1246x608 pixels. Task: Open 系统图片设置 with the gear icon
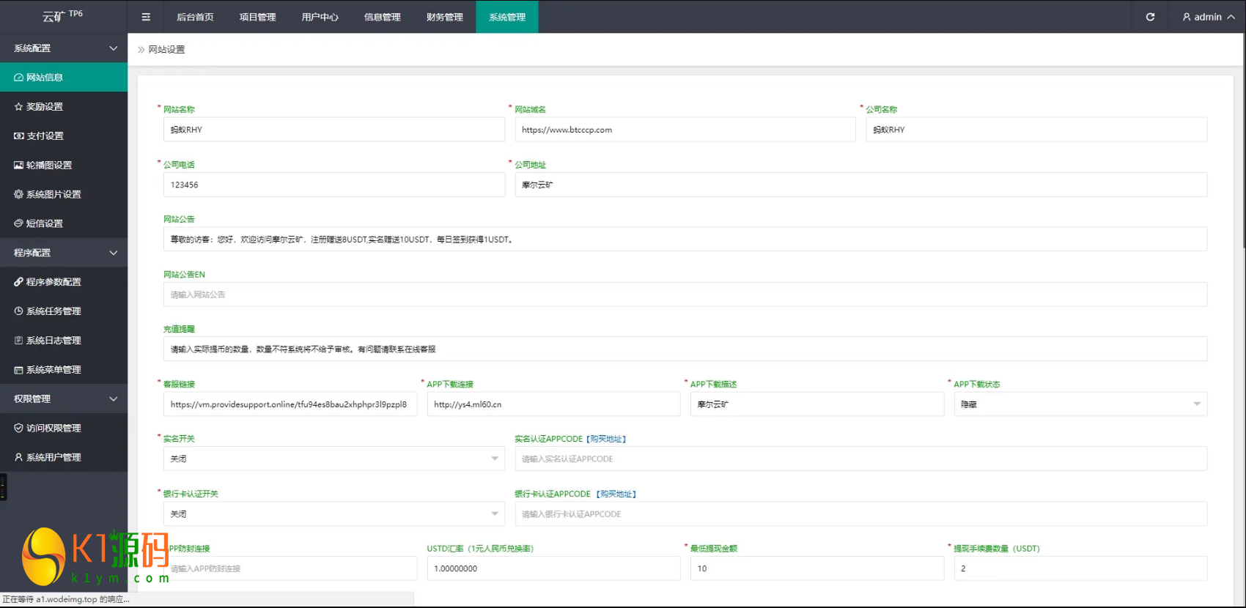click(x=53, y=194)
